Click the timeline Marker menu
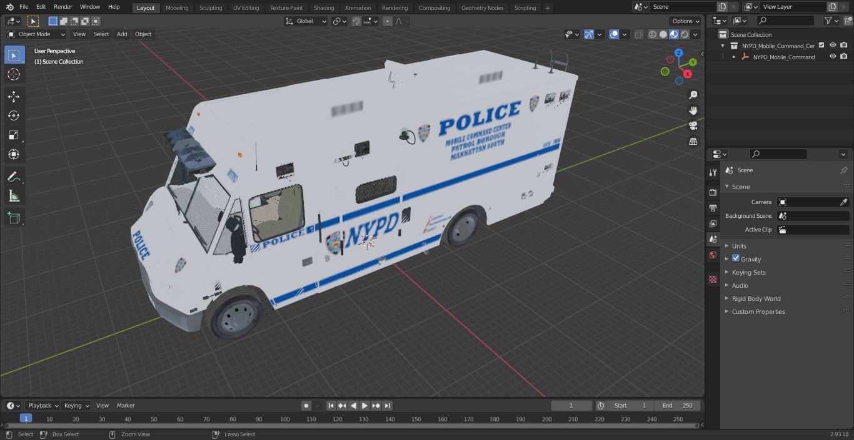Image resolution: width=854 pixels, height=440 pixels. 126,406
